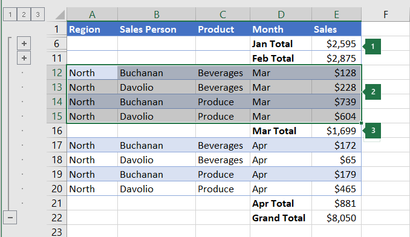Show outline level 1

point(10,14)
